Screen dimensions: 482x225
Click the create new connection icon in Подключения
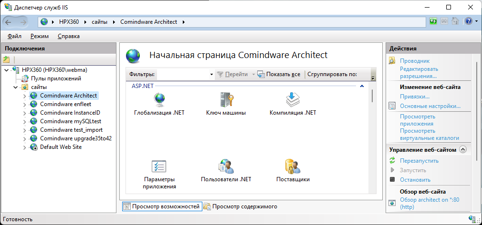pos(6,59)
